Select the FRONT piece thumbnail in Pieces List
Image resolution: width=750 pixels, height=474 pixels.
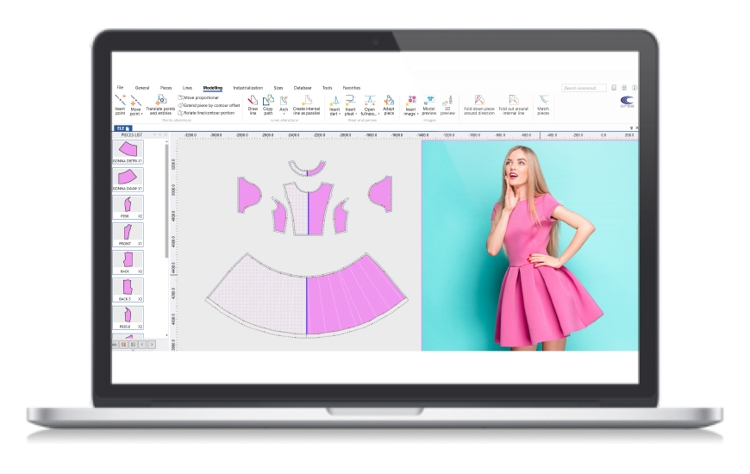[128, 233]
